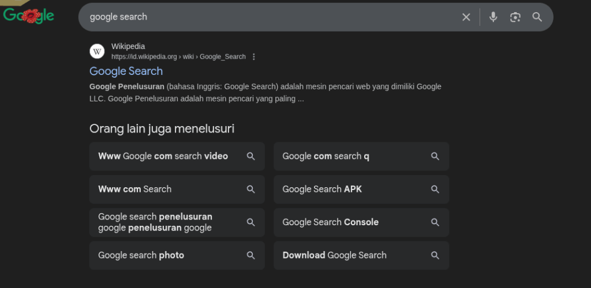Open the 'Google Search Console' suggestion
The height and width of the screenshot is (288, 591).
[361, 222]
